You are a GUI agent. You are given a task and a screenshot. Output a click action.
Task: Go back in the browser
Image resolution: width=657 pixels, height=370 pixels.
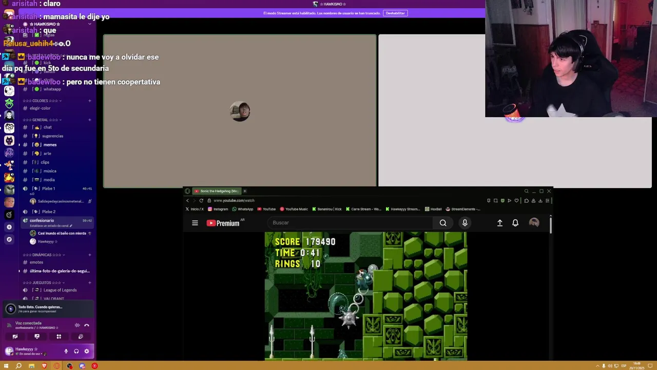(x=187, y=200)
